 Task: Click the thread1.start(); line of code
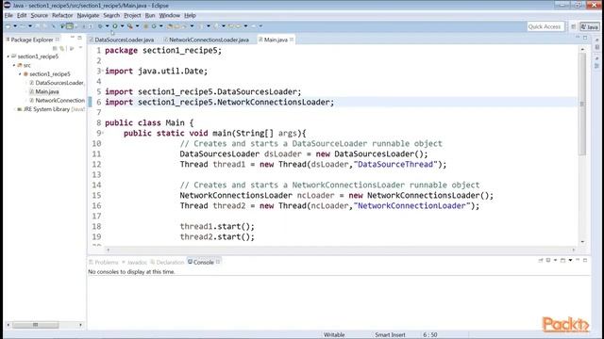pos(217,226)
